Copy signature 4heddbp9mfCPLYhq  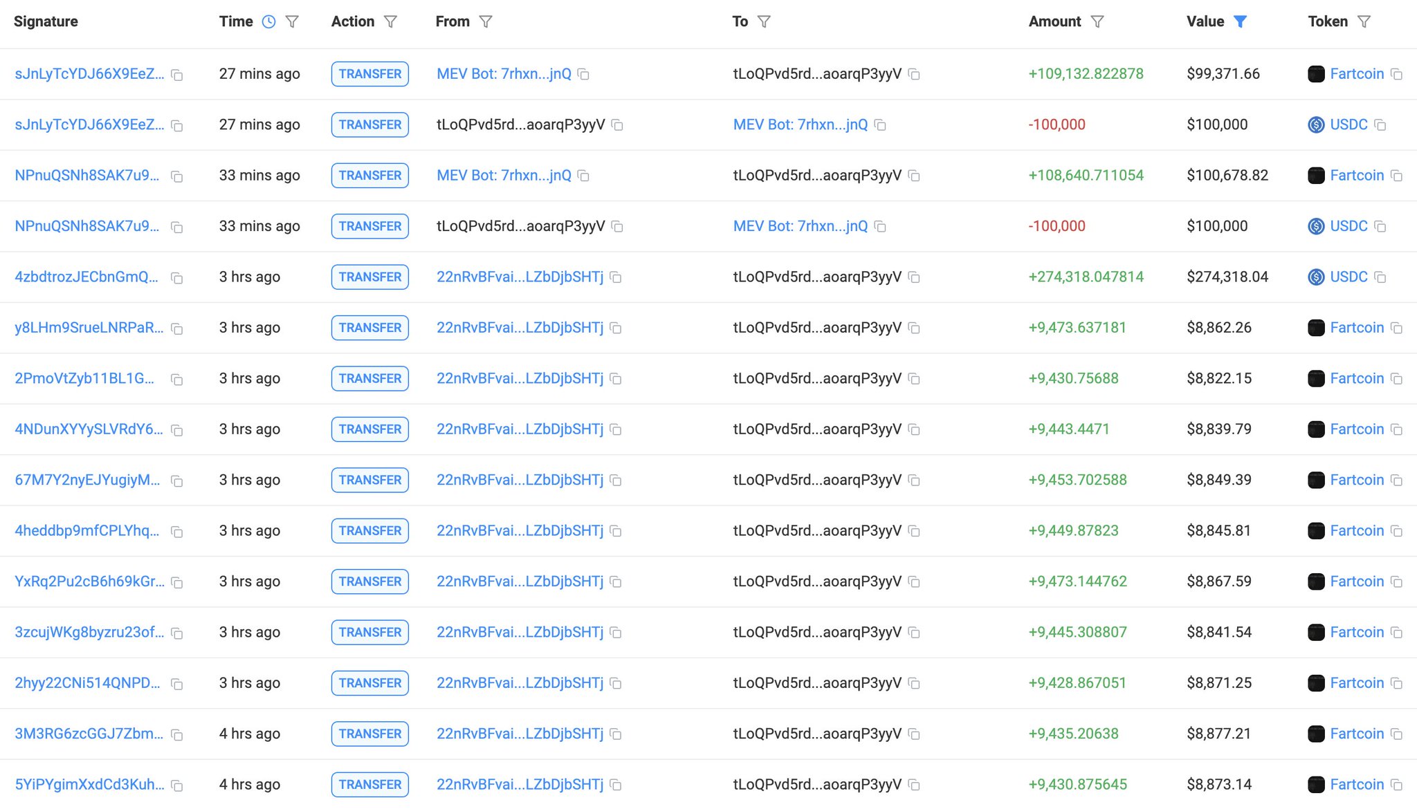point(177,532)
